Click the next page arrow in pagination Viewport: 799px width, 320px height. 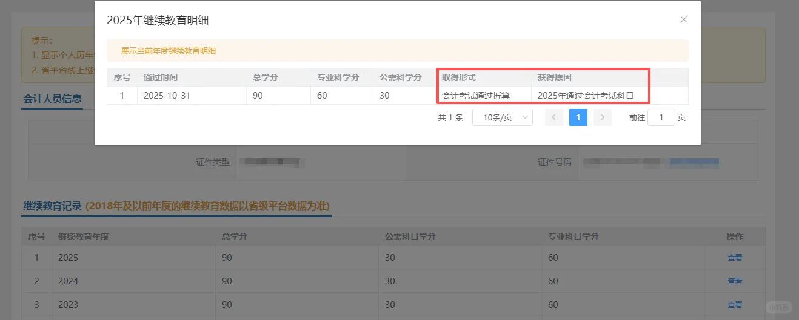click(602, 117)
